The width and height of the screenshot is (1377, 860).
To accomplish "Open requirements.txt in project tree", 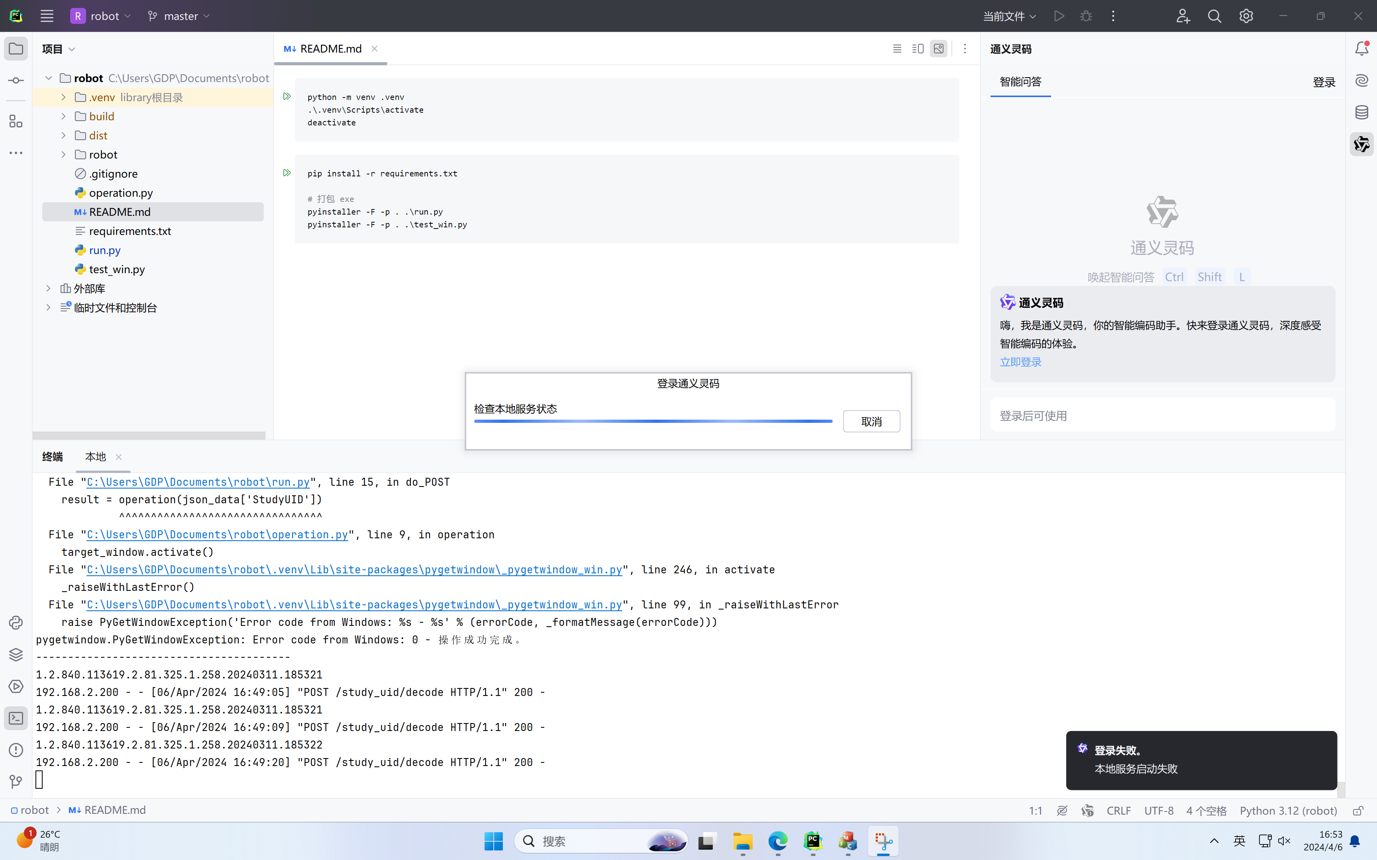I will pos(130,231).
